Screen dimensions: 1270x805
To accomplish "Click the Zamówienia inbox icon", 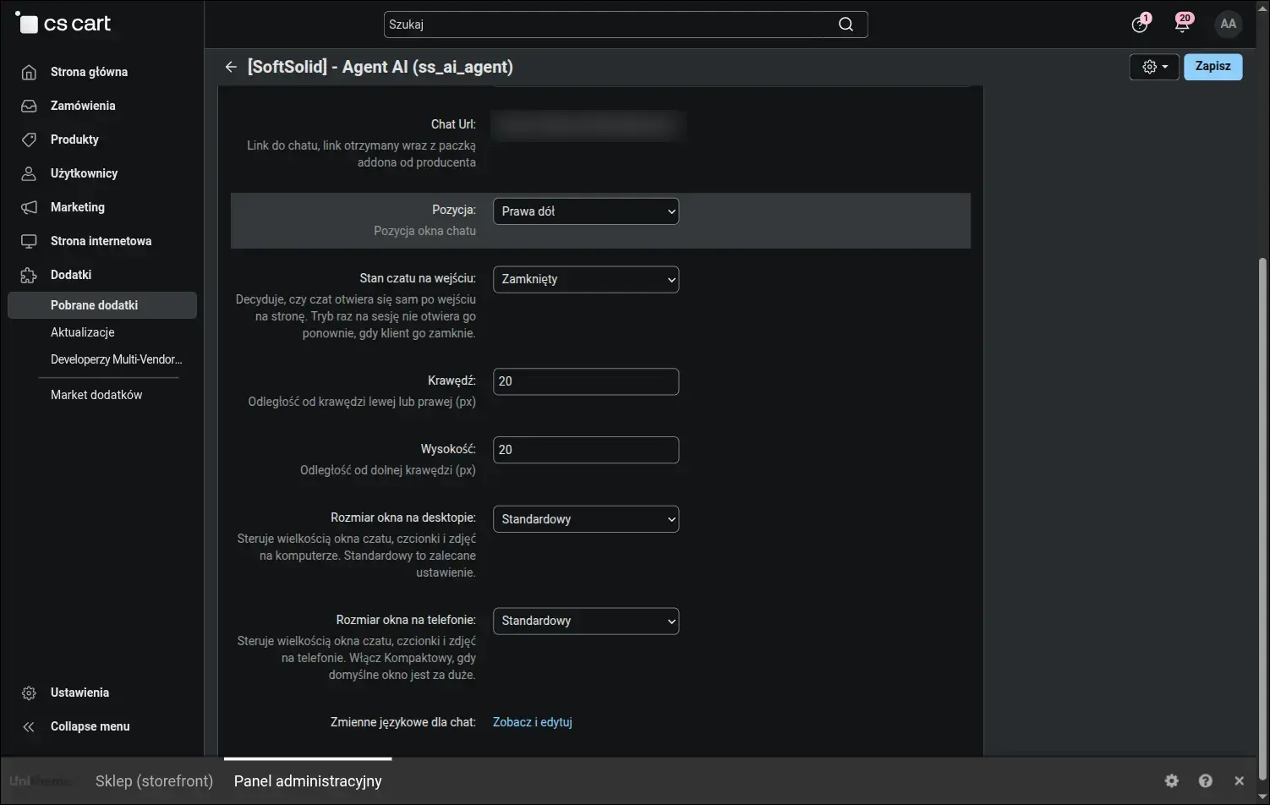I will pos(29,106).
